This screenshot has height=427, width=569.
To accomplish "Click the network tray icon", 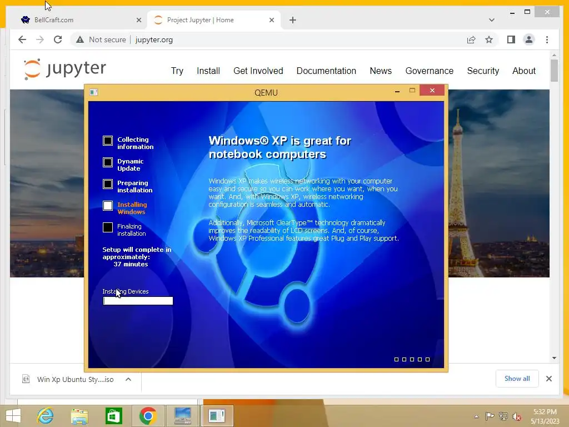I will point(503,416).
